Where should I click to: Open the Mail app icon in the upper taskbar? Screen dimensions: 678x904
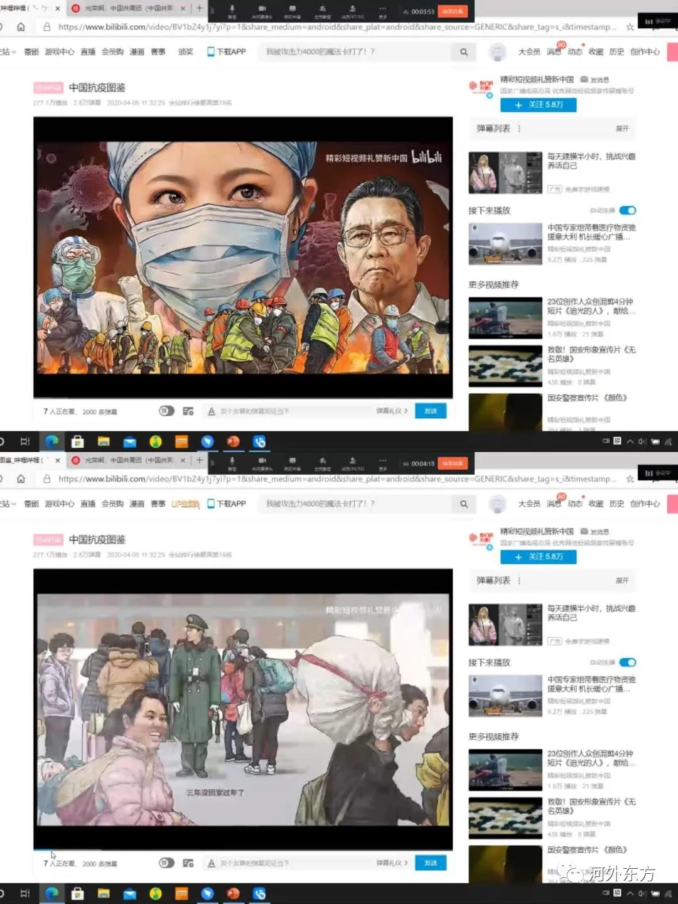point(129,441)
